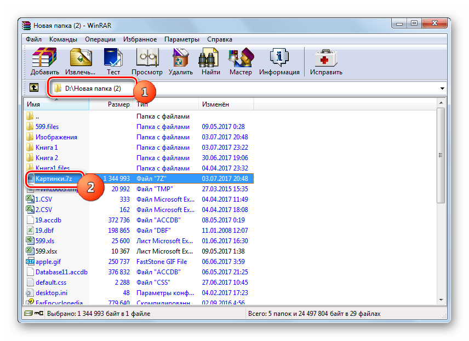Sort by the Размер column header
This screenshot has width=469, height=341.
[111, 104]
